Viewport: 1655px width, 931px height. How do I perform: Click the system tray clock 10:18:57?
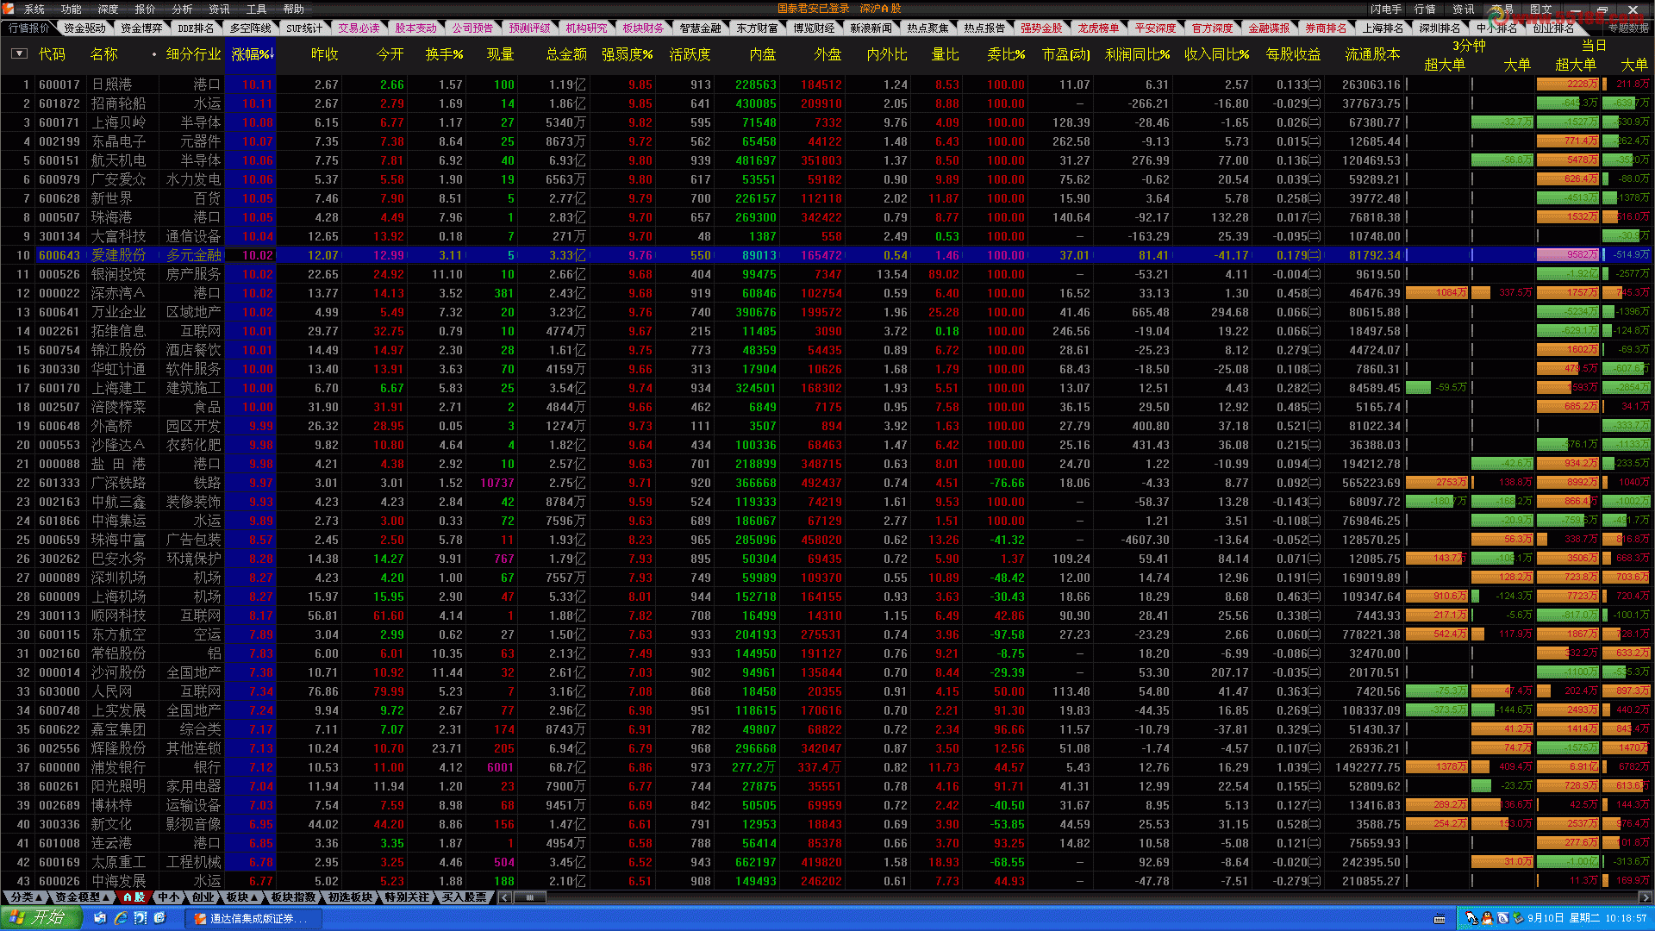(x=1626, y=918)
